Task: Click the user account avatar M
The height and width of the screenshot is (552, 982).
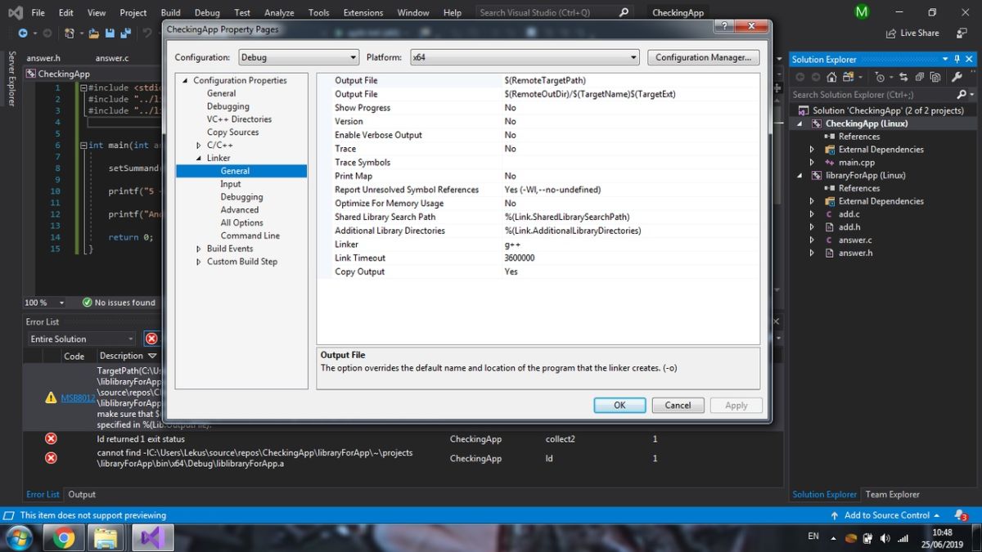Action: (x=862, y=12)
